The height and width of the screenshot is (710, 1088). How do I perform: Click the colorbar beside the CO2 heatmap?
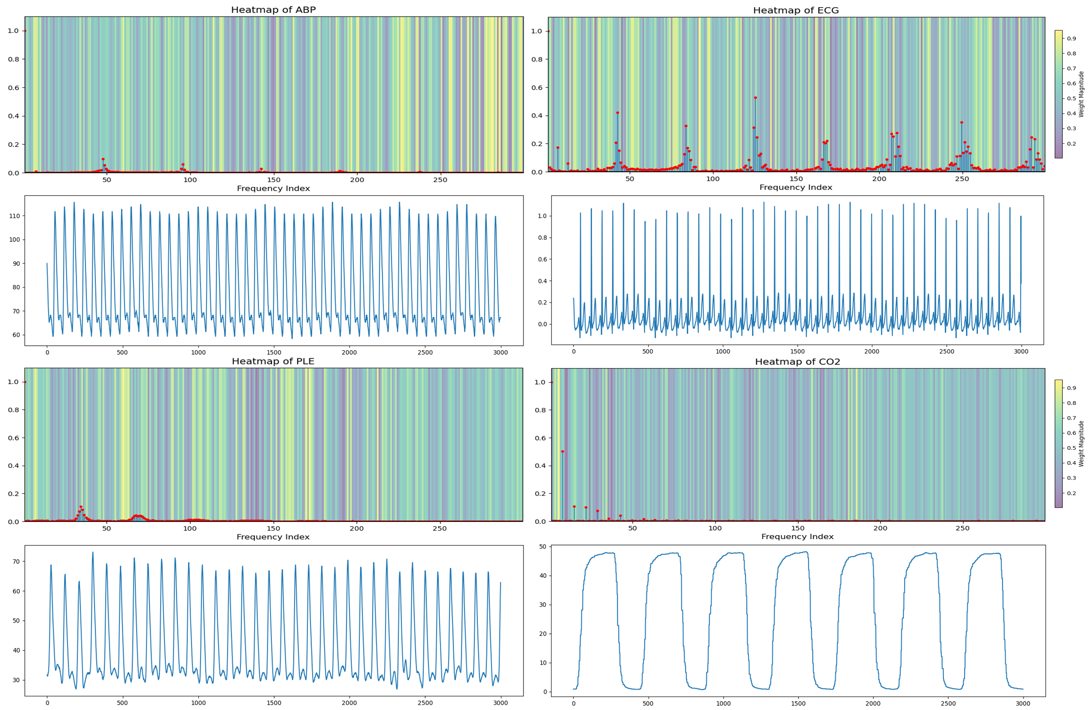[x=1058, y=443]
